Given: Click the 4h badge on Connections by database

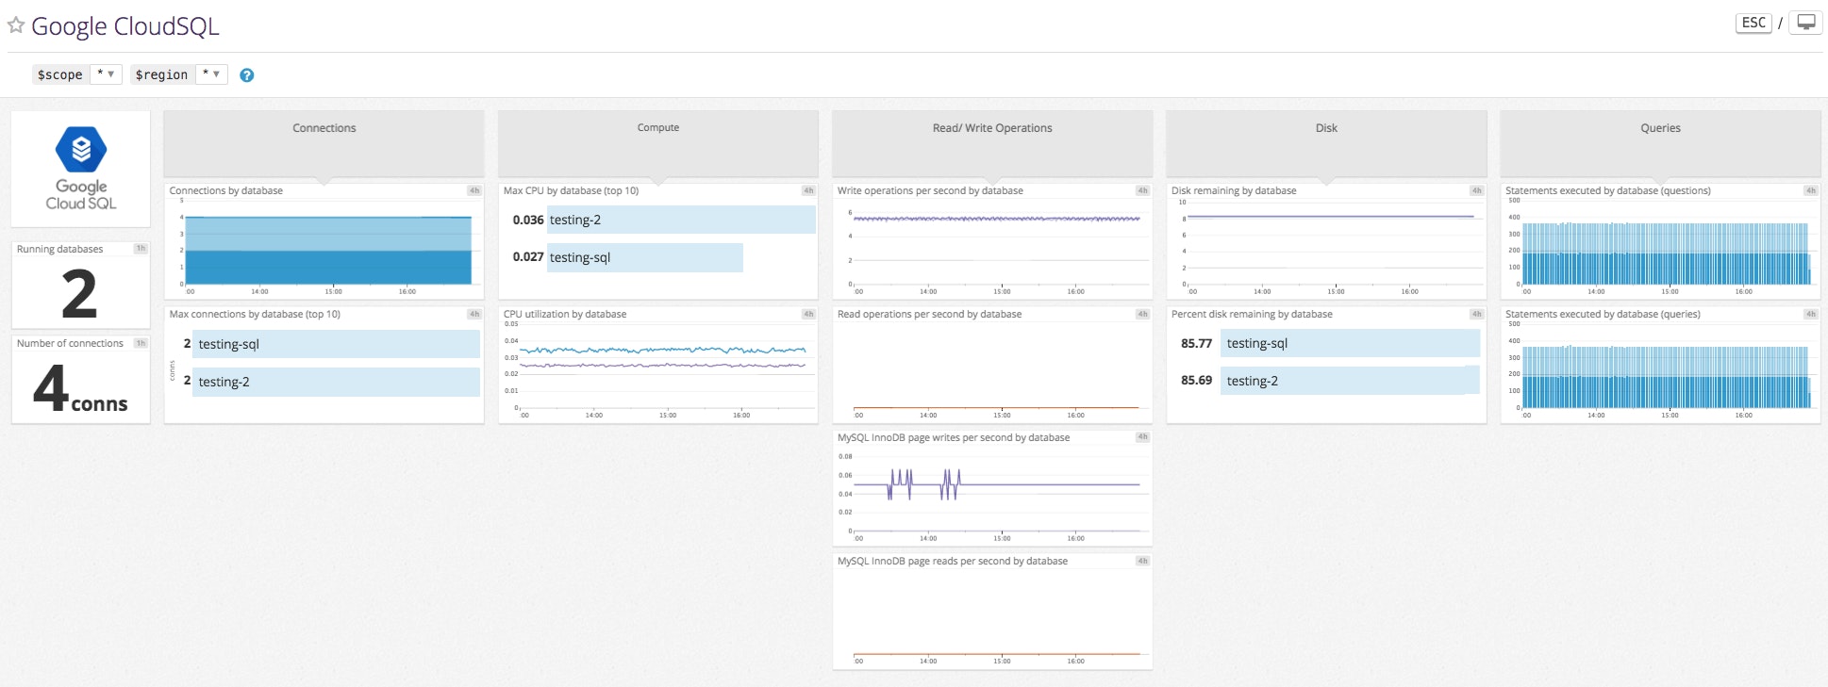Looking at the screenshot, I should (x=474, y=190).
